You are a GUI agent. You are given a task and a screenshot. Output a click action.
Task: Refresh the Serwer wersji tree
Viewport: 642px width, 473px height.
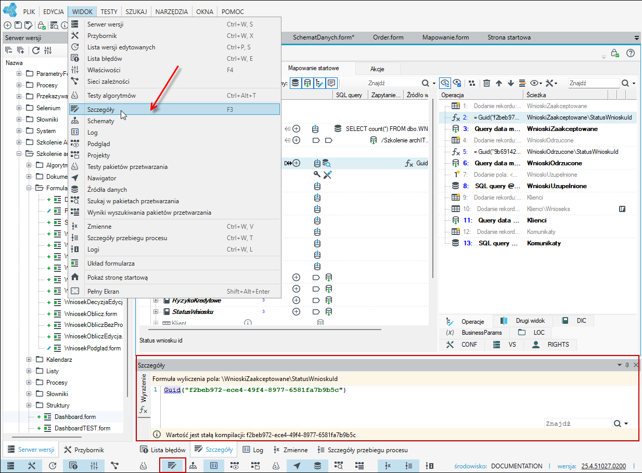36,50
